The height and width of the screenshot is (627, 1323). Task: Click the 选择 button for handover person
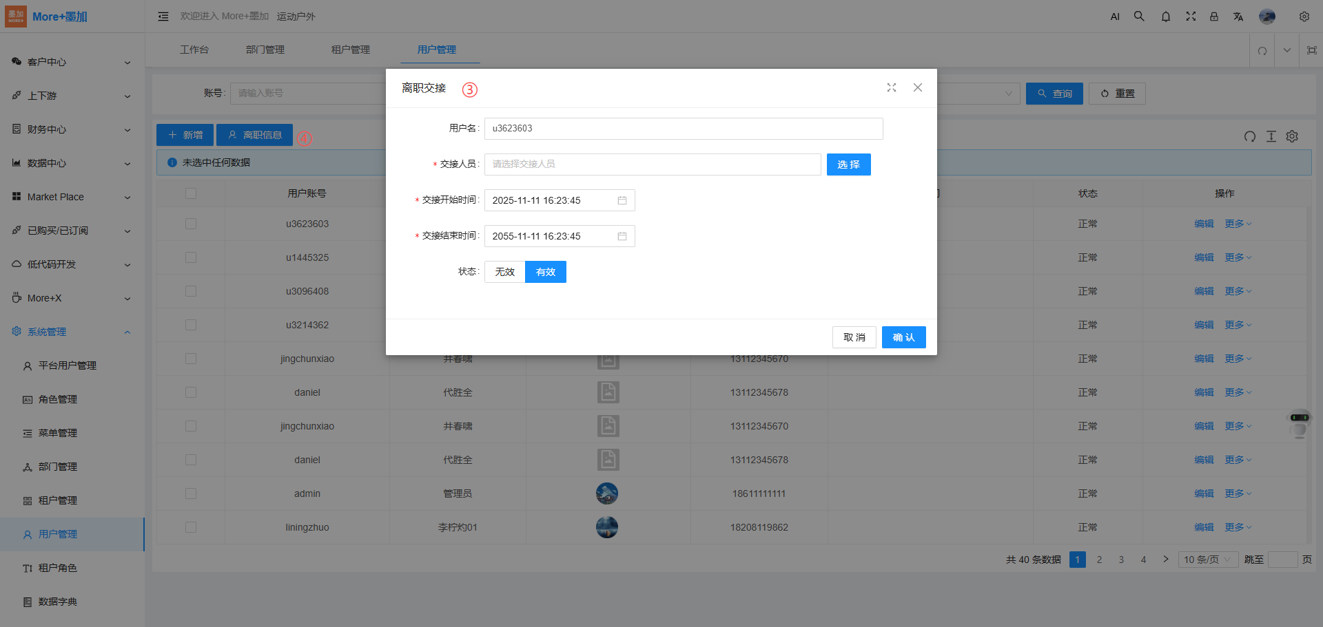click(848, 164)
